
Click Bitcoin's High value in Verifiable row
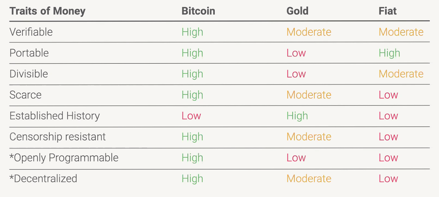pyautogui.click(x=192, y=32)
